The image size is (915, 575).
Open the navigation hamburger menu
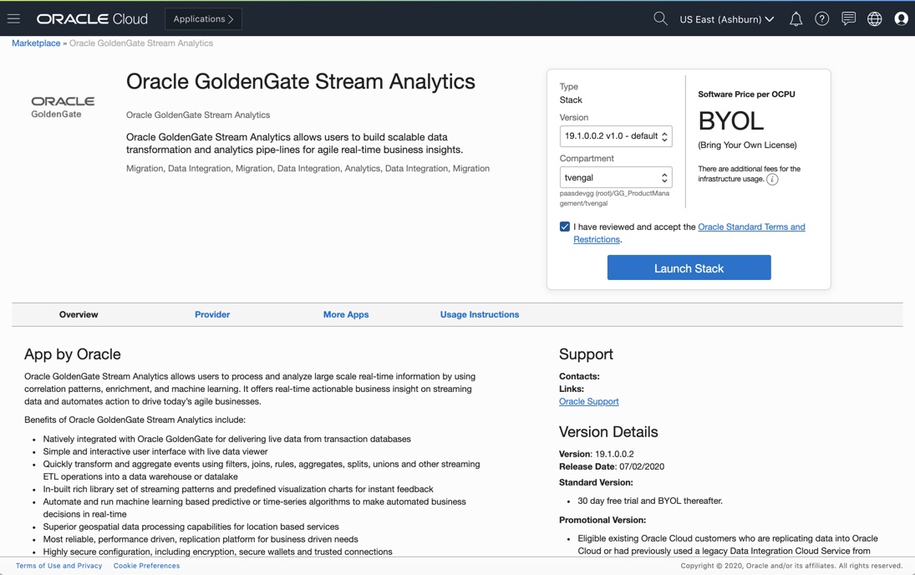click(x=13, y=18)
